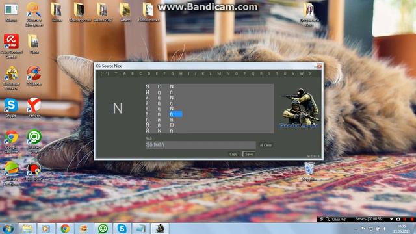Select the letter Q tab in Nick window

[x=253, y=73]
